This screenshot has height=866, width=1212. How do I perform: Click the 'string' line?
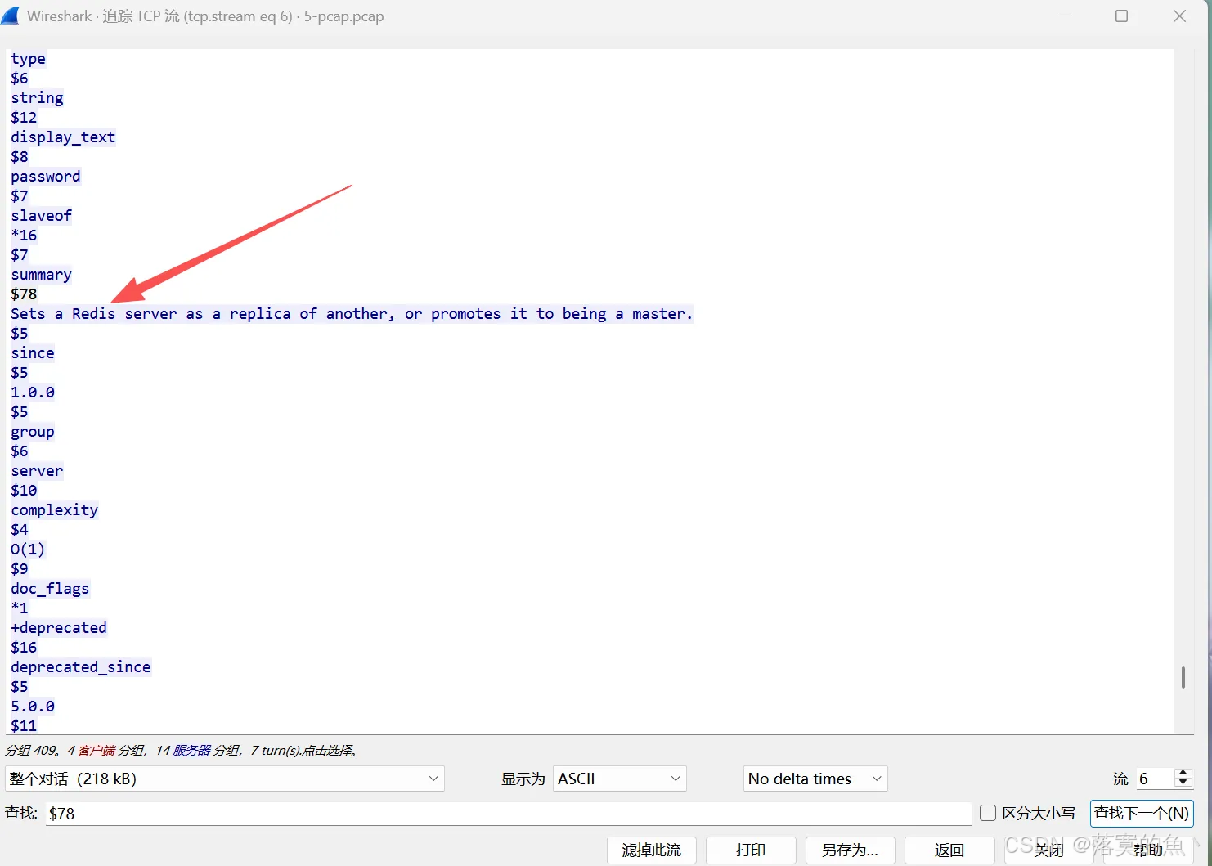click(37, 98)
